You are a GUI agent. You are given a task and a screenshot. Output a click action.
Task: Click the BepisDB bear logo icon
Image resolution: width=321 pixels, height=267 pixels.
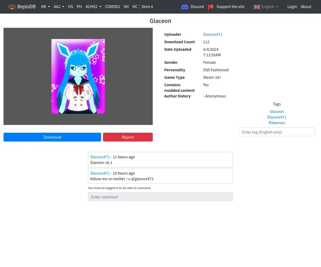[x=12, y=7]
